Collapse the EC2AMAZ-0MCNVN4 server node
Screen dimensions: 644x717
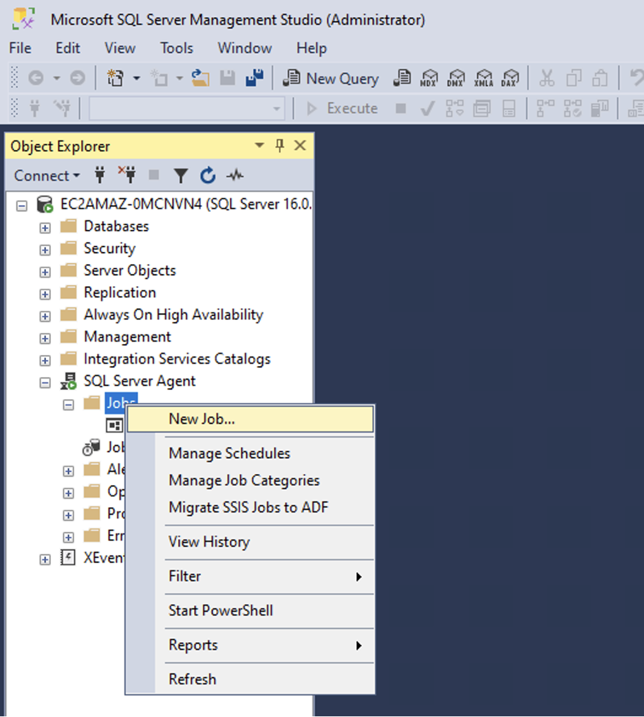point(21,206)
